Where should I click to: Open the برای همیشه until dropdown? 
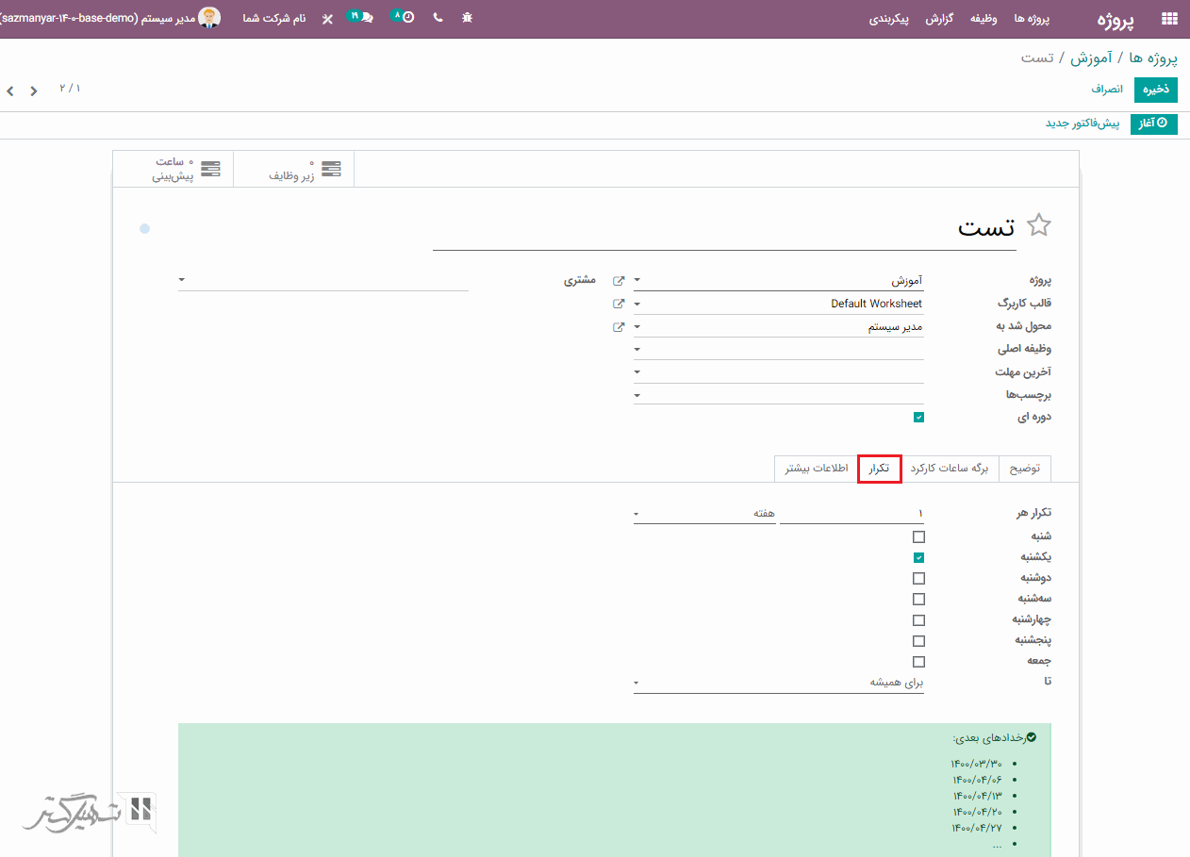point(778,683)
